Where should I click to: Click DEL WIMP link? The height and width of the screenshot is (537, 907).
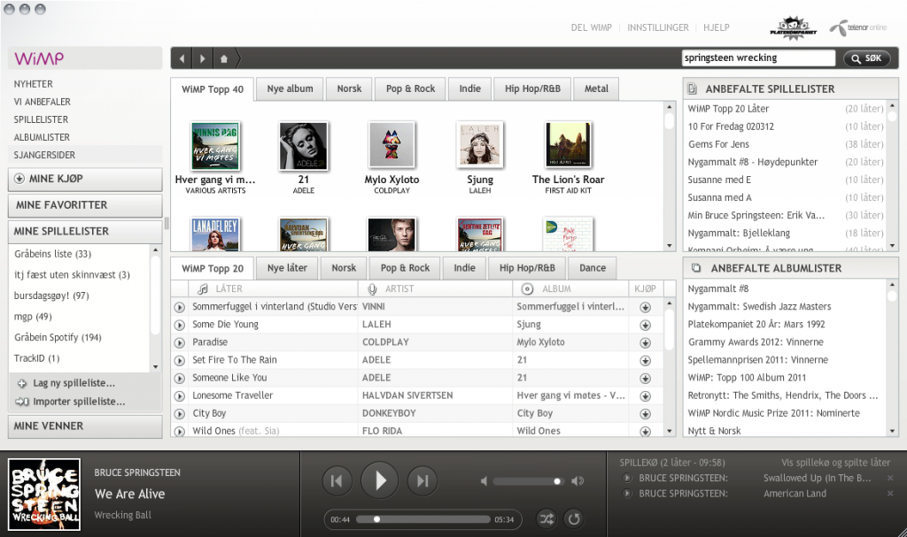pyautogui.click(x=591, y=27)
